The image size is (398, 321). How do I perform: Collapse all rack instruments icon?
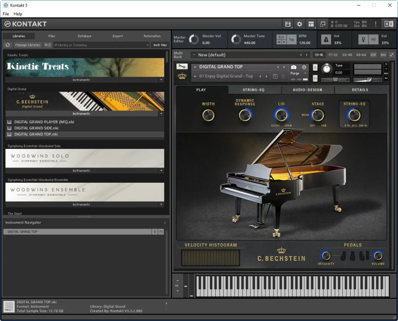pos(392,55)
